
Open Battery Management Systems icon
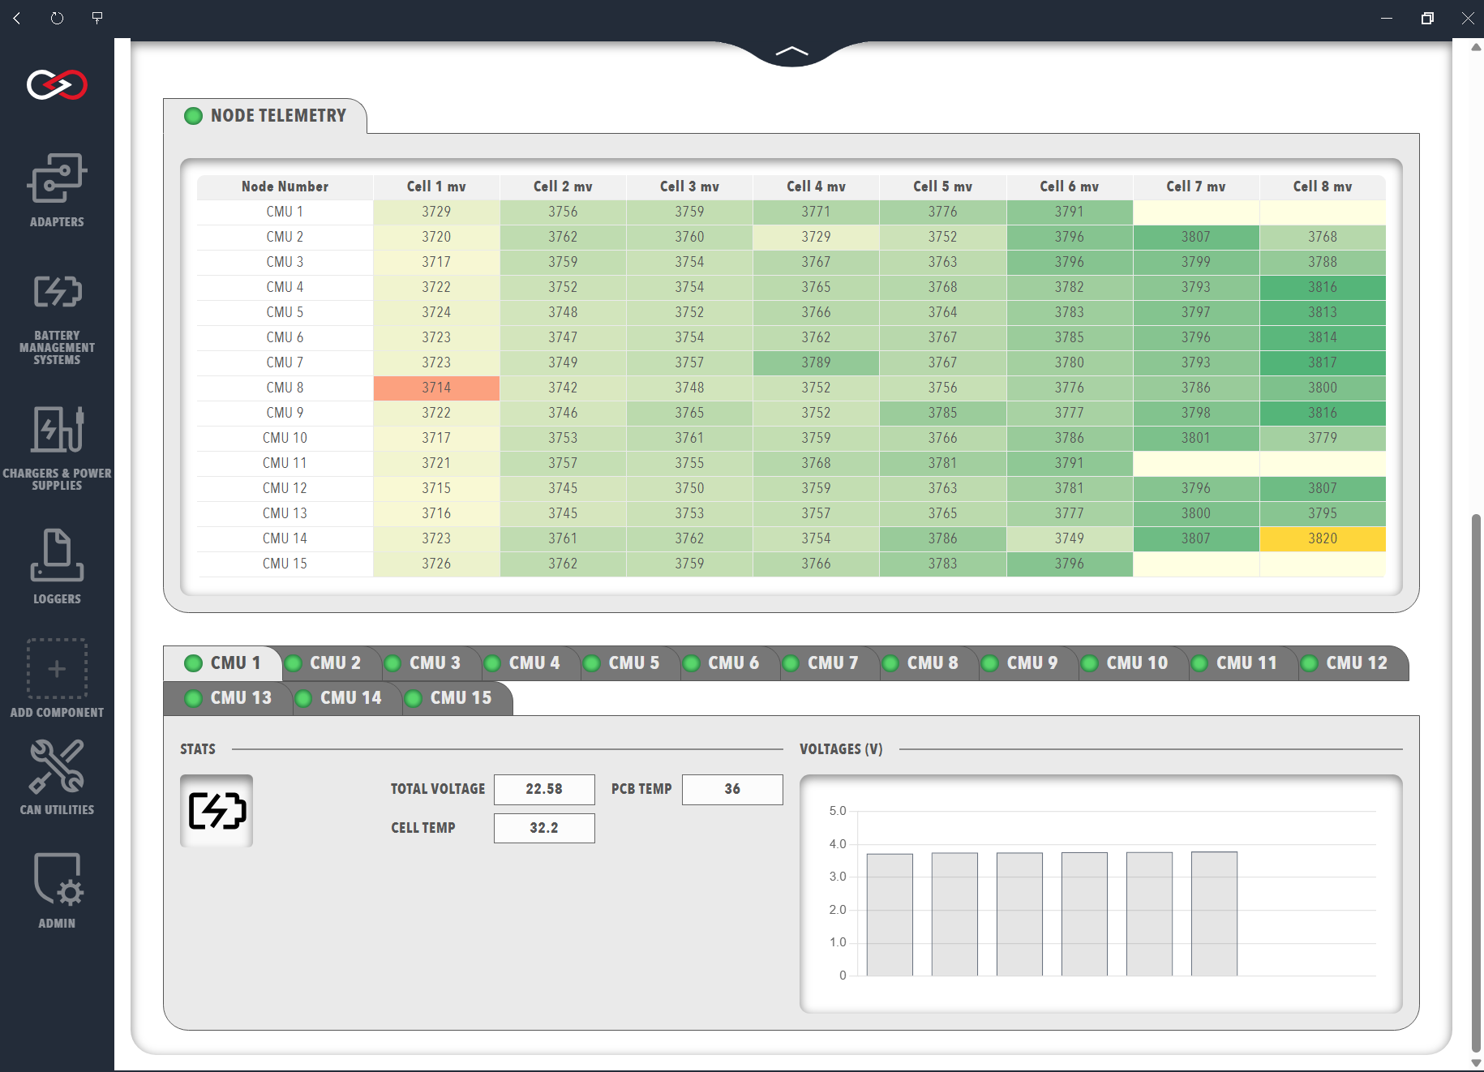pyautogui.click(x=57, y=292)
